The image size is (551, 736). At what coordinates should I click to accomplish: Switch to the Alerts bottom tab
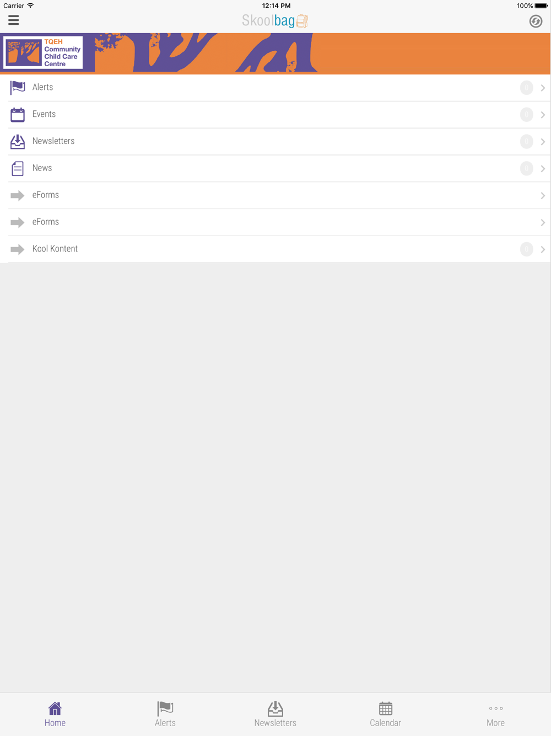(x=165, y=714)
